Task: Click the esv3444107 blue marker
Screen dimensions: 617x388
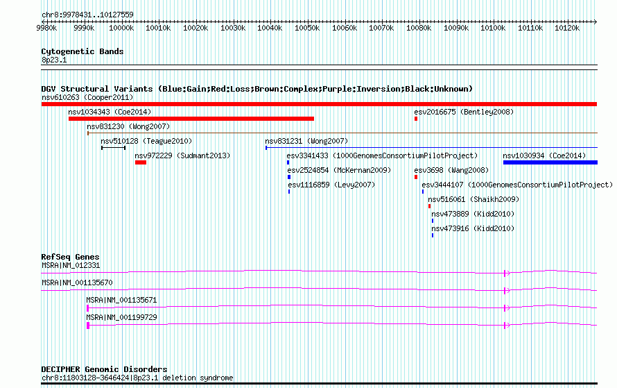Action: [423, 192]
